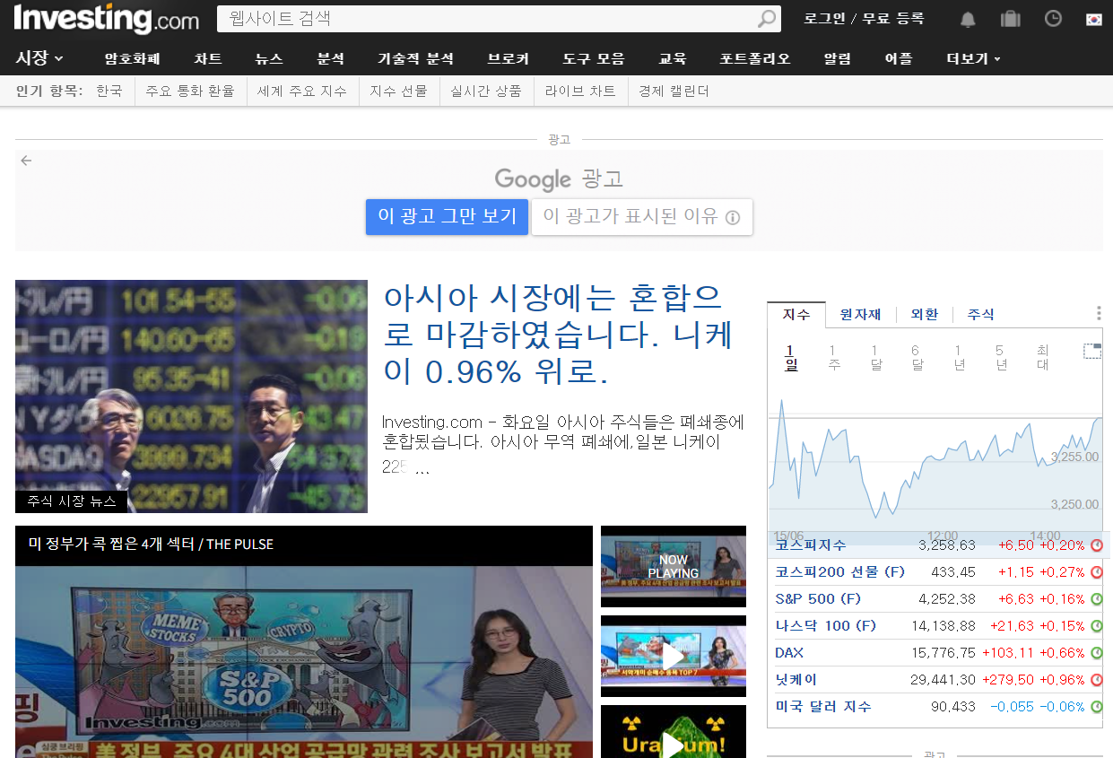Open the 지수 선물 link
The image size is (1113, 758).
click(399, 91)
